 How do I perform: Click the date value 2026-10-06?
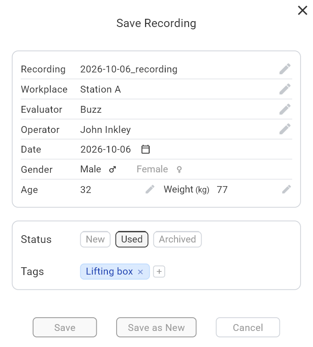[106, 149]
